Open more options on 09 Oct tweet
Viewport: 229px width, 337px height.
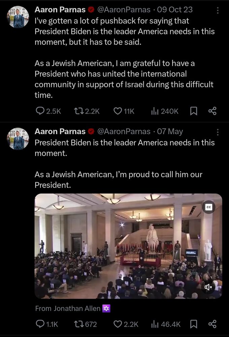[x=218, y=10]
